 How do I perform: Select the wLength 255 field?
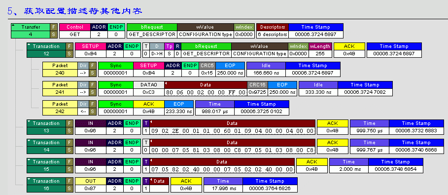pyautogui.click(x=320, y=54)
